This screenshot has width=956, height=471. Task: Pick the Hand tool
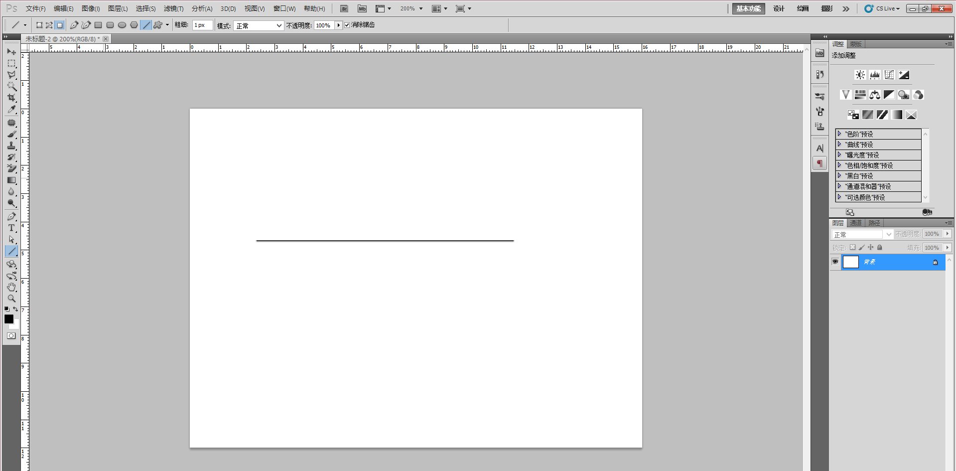11,287
